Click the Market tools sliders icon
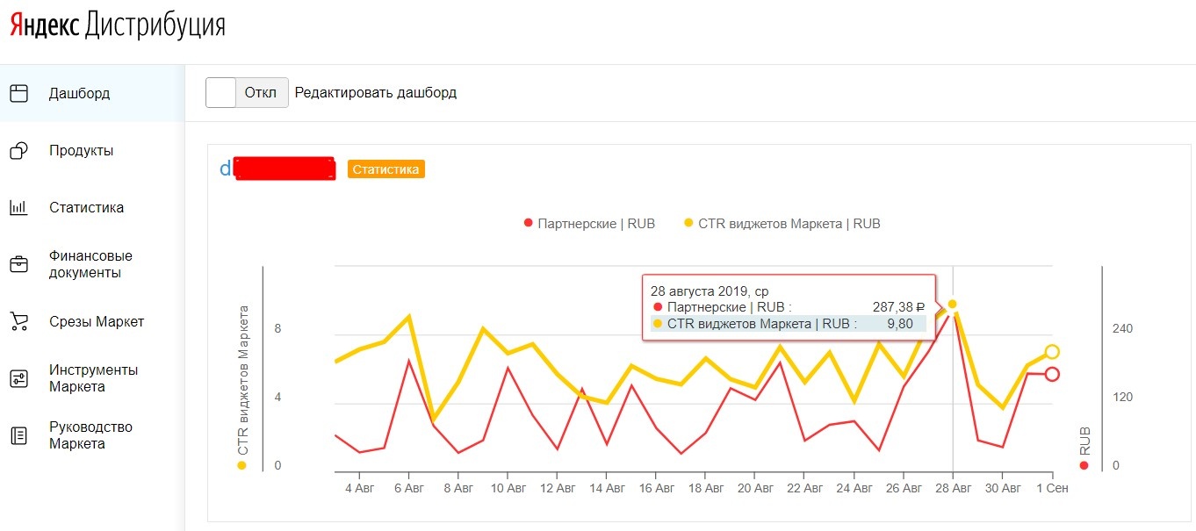1196x531 pixels. tap(18, 378)
